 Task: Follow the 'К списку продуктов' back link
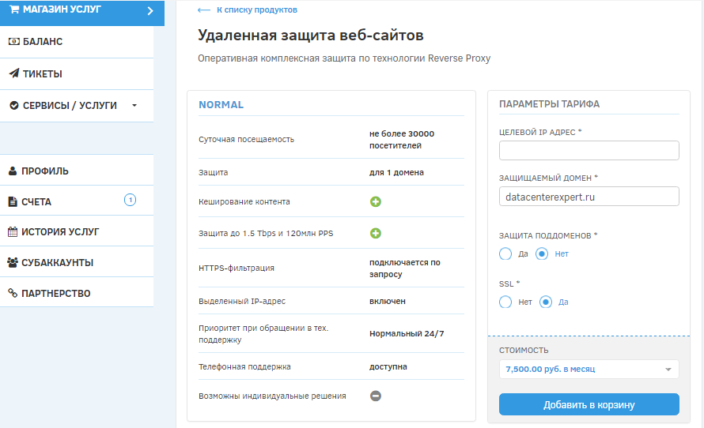point(246,10)
